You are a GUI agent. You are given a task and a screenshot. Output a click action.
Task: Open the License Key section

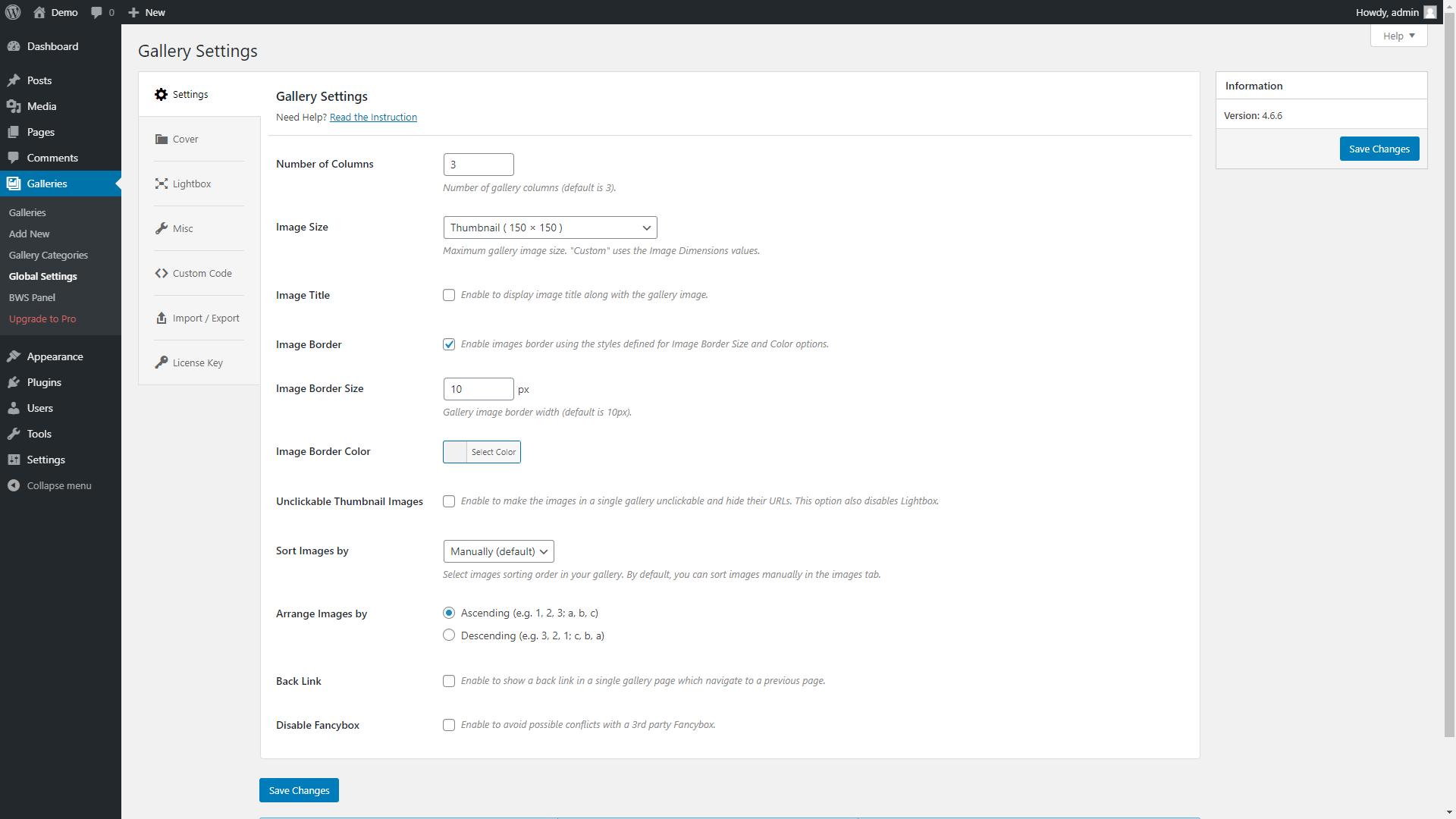point(197,362)
